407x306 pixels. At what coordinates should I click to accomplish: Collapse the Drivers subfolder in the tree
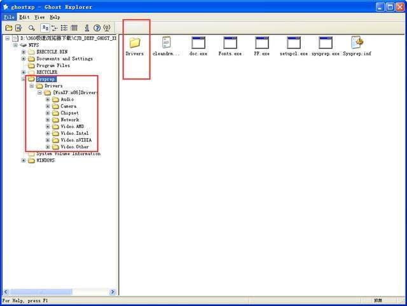pyautogui.click(x=32, y=86)
